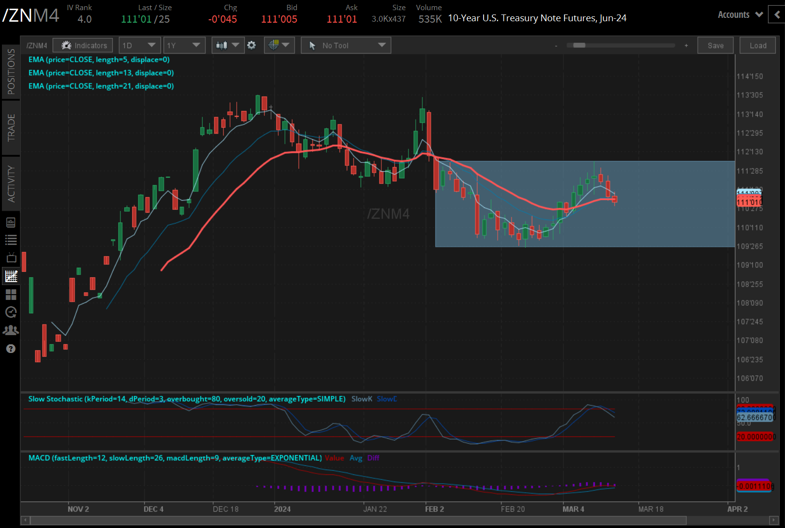785x528 pixels.
Task: Click the MACD Diff legend label
Action: coord(373,458)
